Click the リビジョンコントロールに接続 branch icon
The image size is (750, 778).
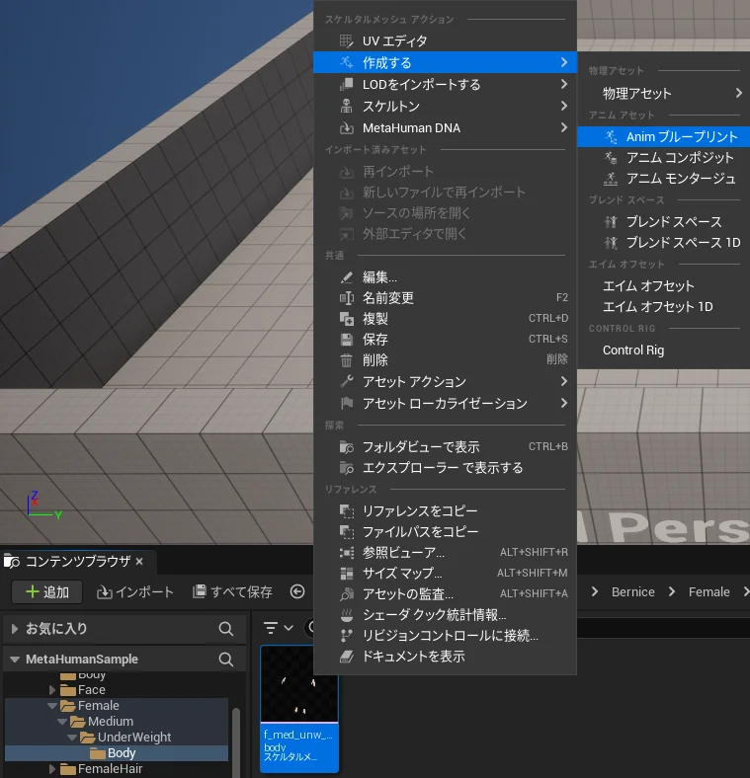pos(346,636)
